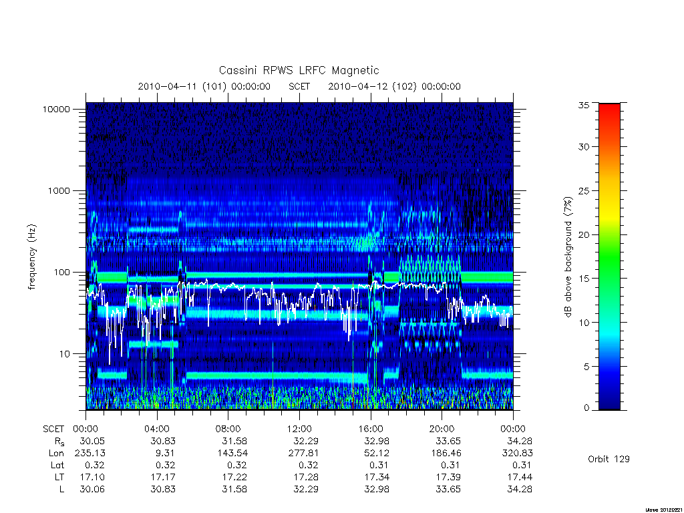The height and width of the screenshot is (513, 684).
Task: Click the plot title Cassini RPWS LRFC Magnetic
Action: point(299,70)
